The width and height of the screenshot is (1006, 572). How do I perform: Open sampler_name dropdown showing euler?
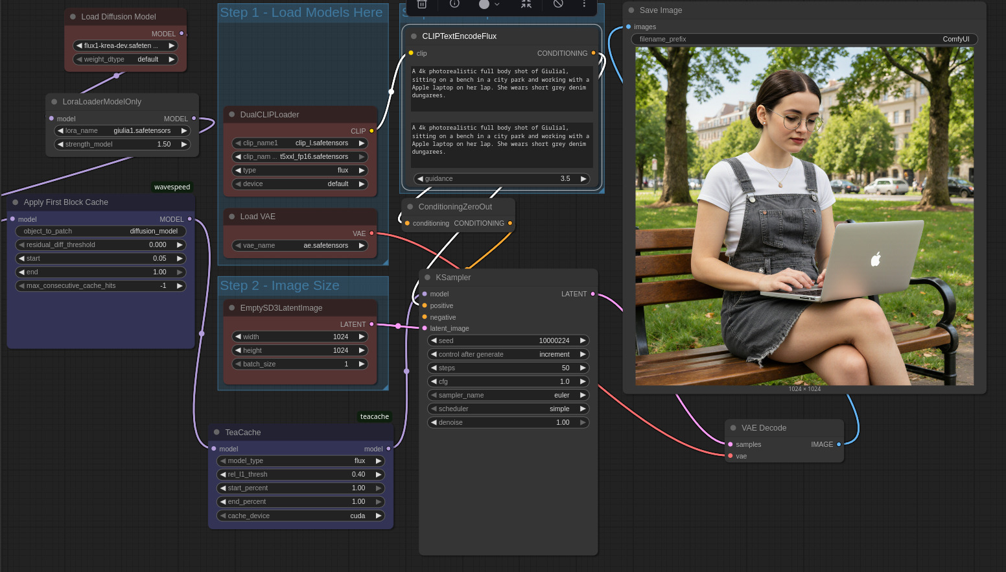click(508, 395)
